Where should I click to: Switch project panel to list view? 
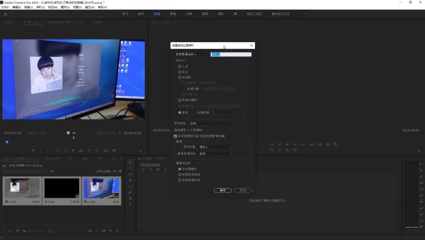point(10,231)
